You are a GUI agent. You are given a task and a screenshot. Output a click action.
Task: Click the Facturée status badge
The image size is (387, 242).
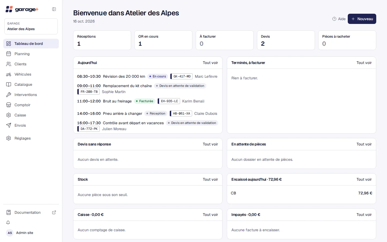[145, 101]
